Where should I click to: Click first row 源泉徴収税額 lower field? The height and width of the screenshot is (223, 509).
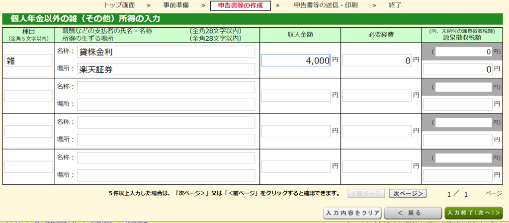coord(458,69)
